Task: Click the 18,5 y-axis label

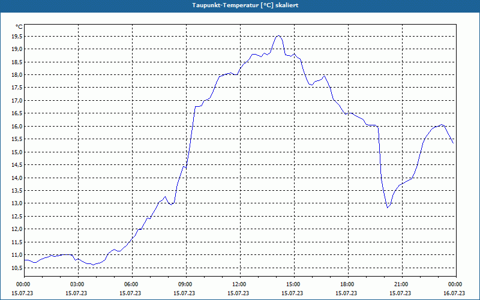Action: pyautogui.click(x=17, y=62)
